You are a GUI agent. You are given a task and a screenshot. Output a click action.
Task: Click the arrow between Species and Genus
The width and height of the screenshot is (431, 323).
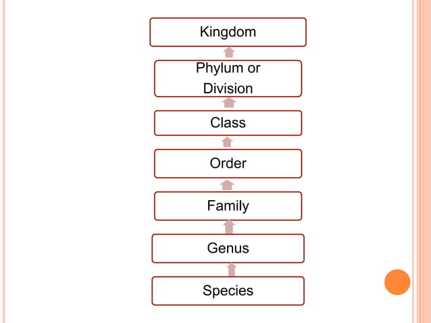point(231,270)
